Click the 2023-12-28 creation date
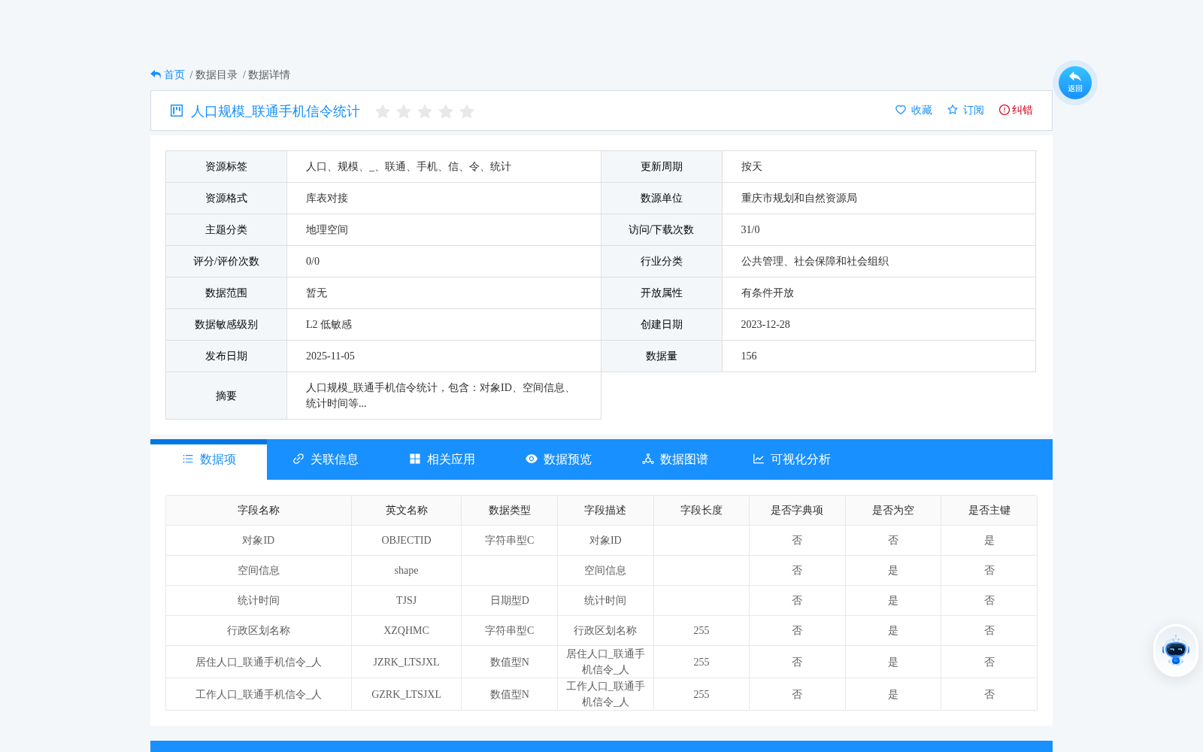 (765, 324)
